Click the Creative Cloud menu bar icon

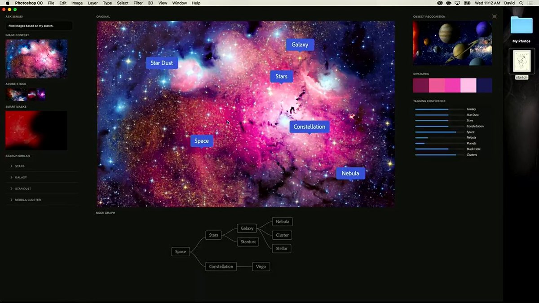coord(439,3)
